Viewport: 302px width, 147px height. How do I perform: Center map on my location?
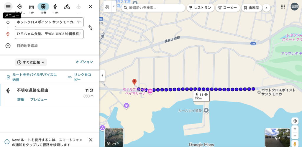click(295, 121)
